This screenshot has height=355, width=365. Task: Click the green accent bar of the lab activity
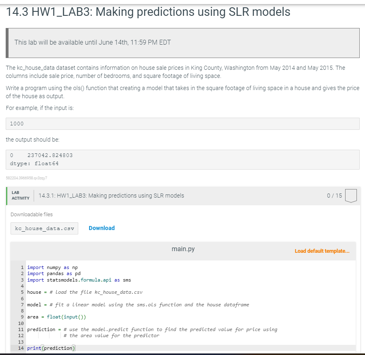click(6, 196)
